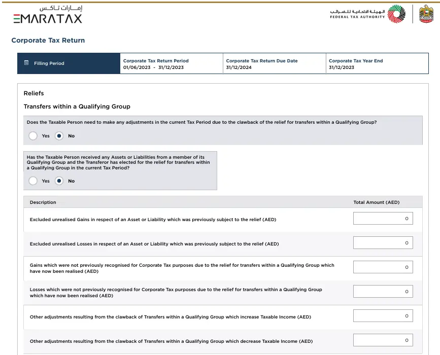Edit other adjustments decreasing Taxable Income field
440x355 pixels.
[x=383, y=340]
